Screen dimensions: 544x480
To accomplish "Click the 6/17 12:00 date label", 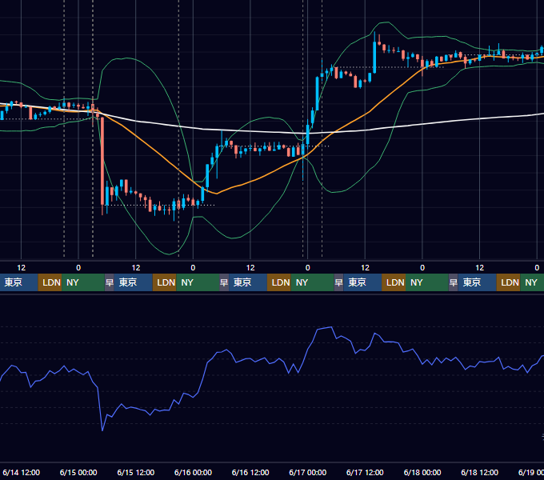I will 365,472.
